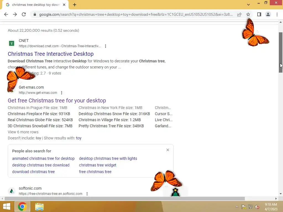
Task: Search desktop christmas tree with lights
Action: [x=108, y=158]
